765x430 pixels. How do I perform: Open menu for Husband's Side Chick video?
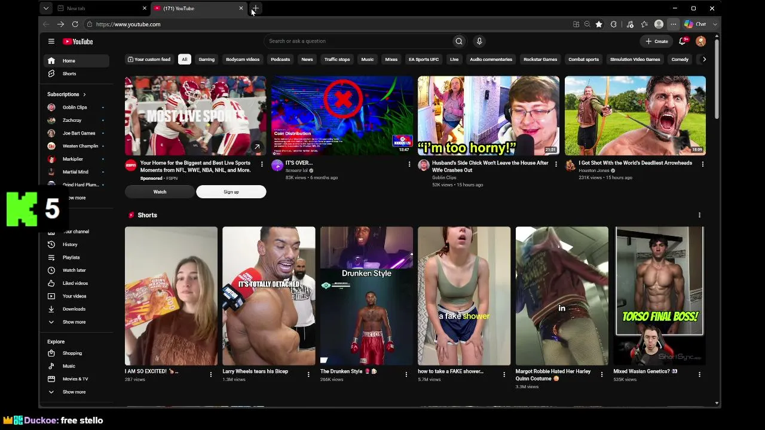tap(556, 164)
